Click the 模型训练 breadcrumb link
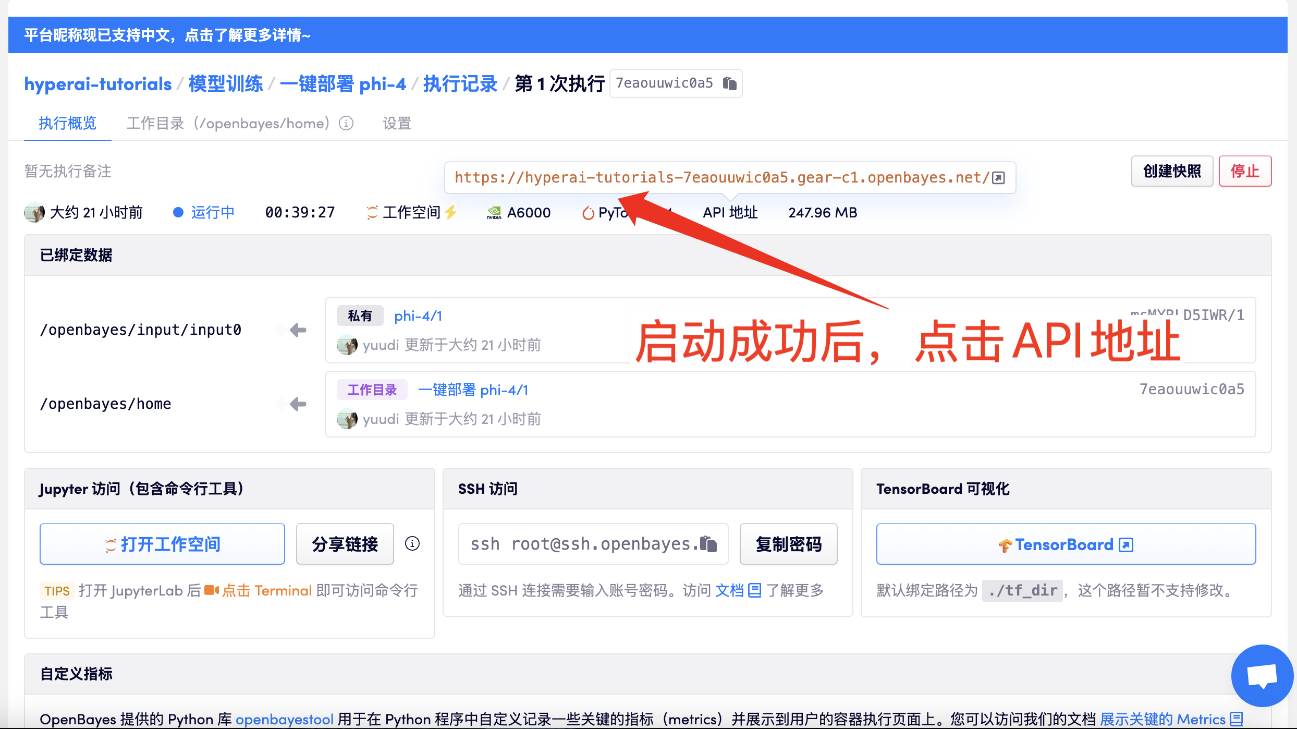The width and height of the screenshot is (1297, 729). [x=225, y=84]
